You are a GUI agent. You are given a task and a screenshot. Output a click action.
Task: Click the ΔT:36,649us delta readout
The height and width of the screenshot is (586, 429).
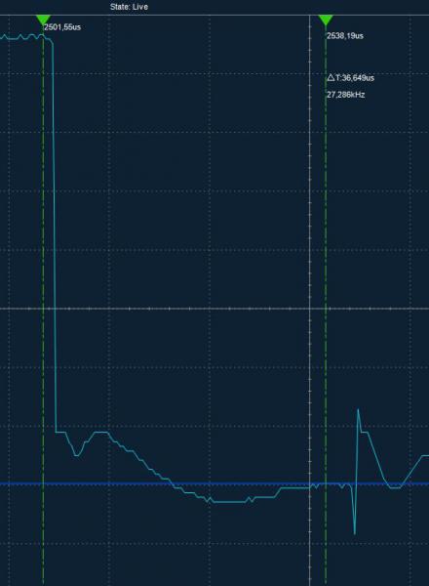pos(351,78)
